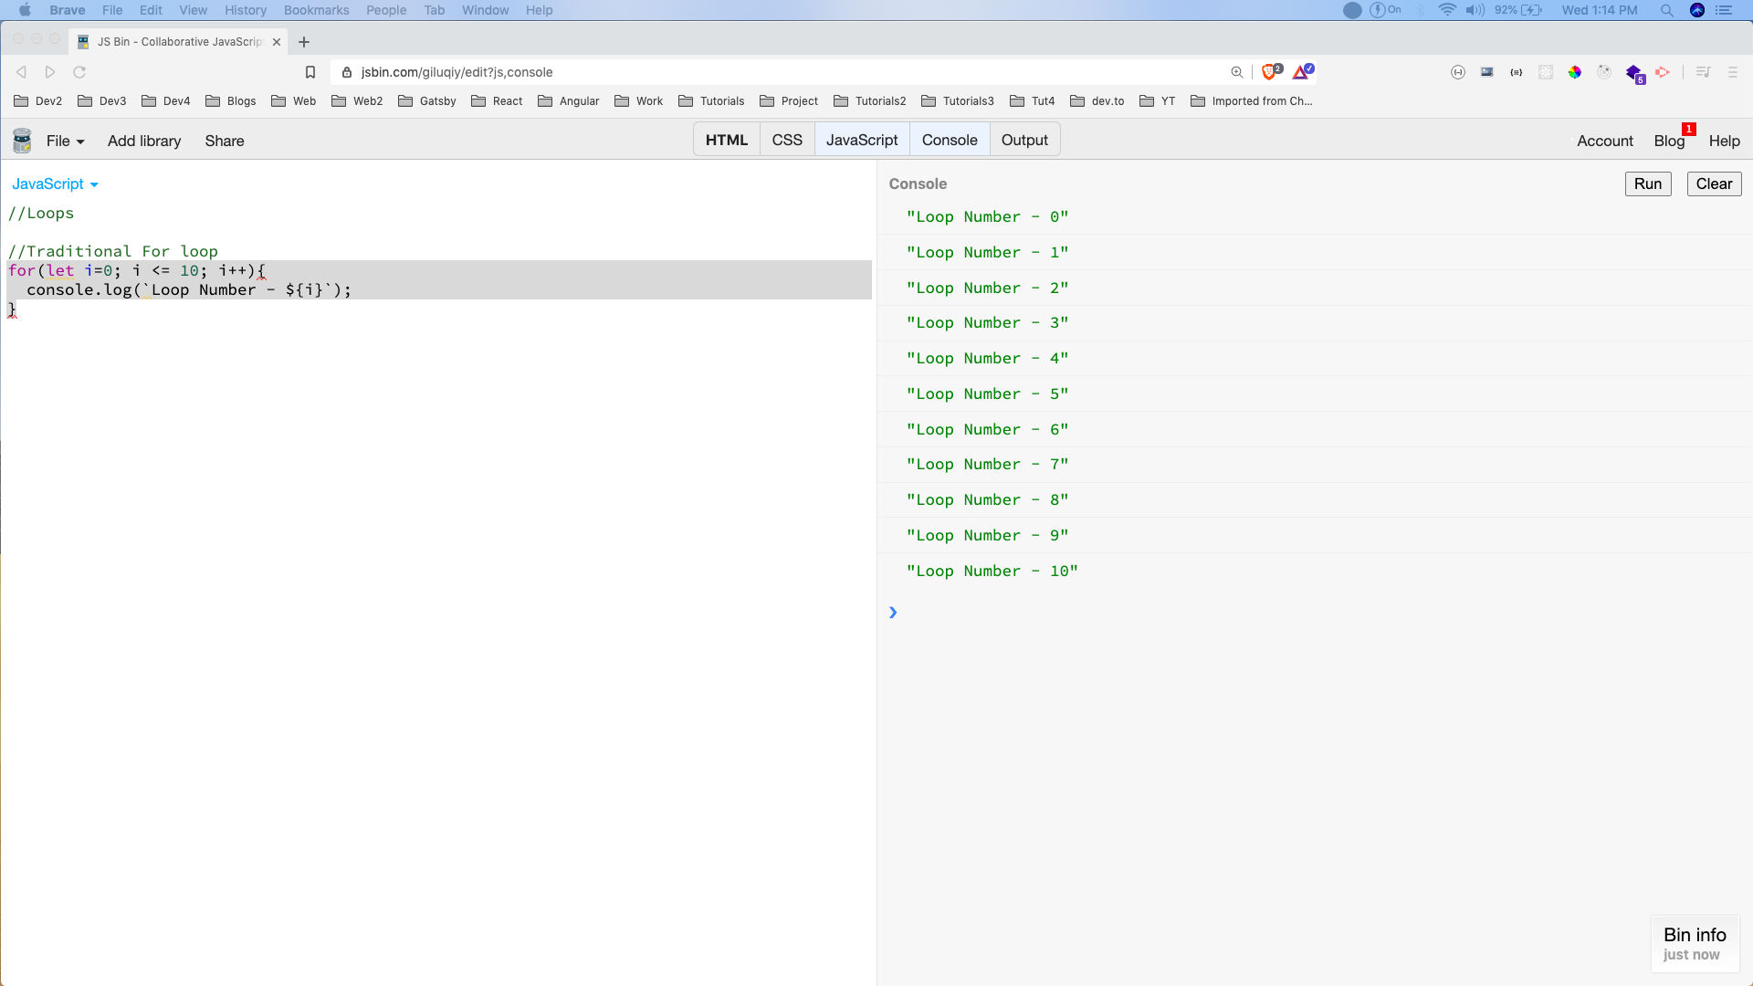This screenshot has height=986, width=1753.
Task: Open the Apple menu
Action: [25, 10]
